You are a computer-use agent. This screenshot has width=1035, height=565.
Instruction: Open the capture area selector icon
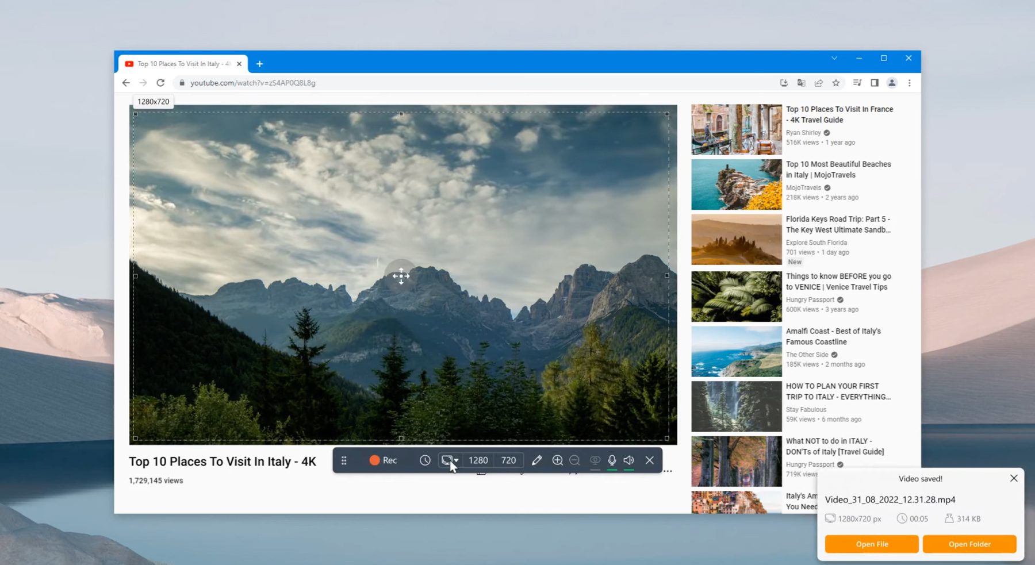[x=447, y=459]
